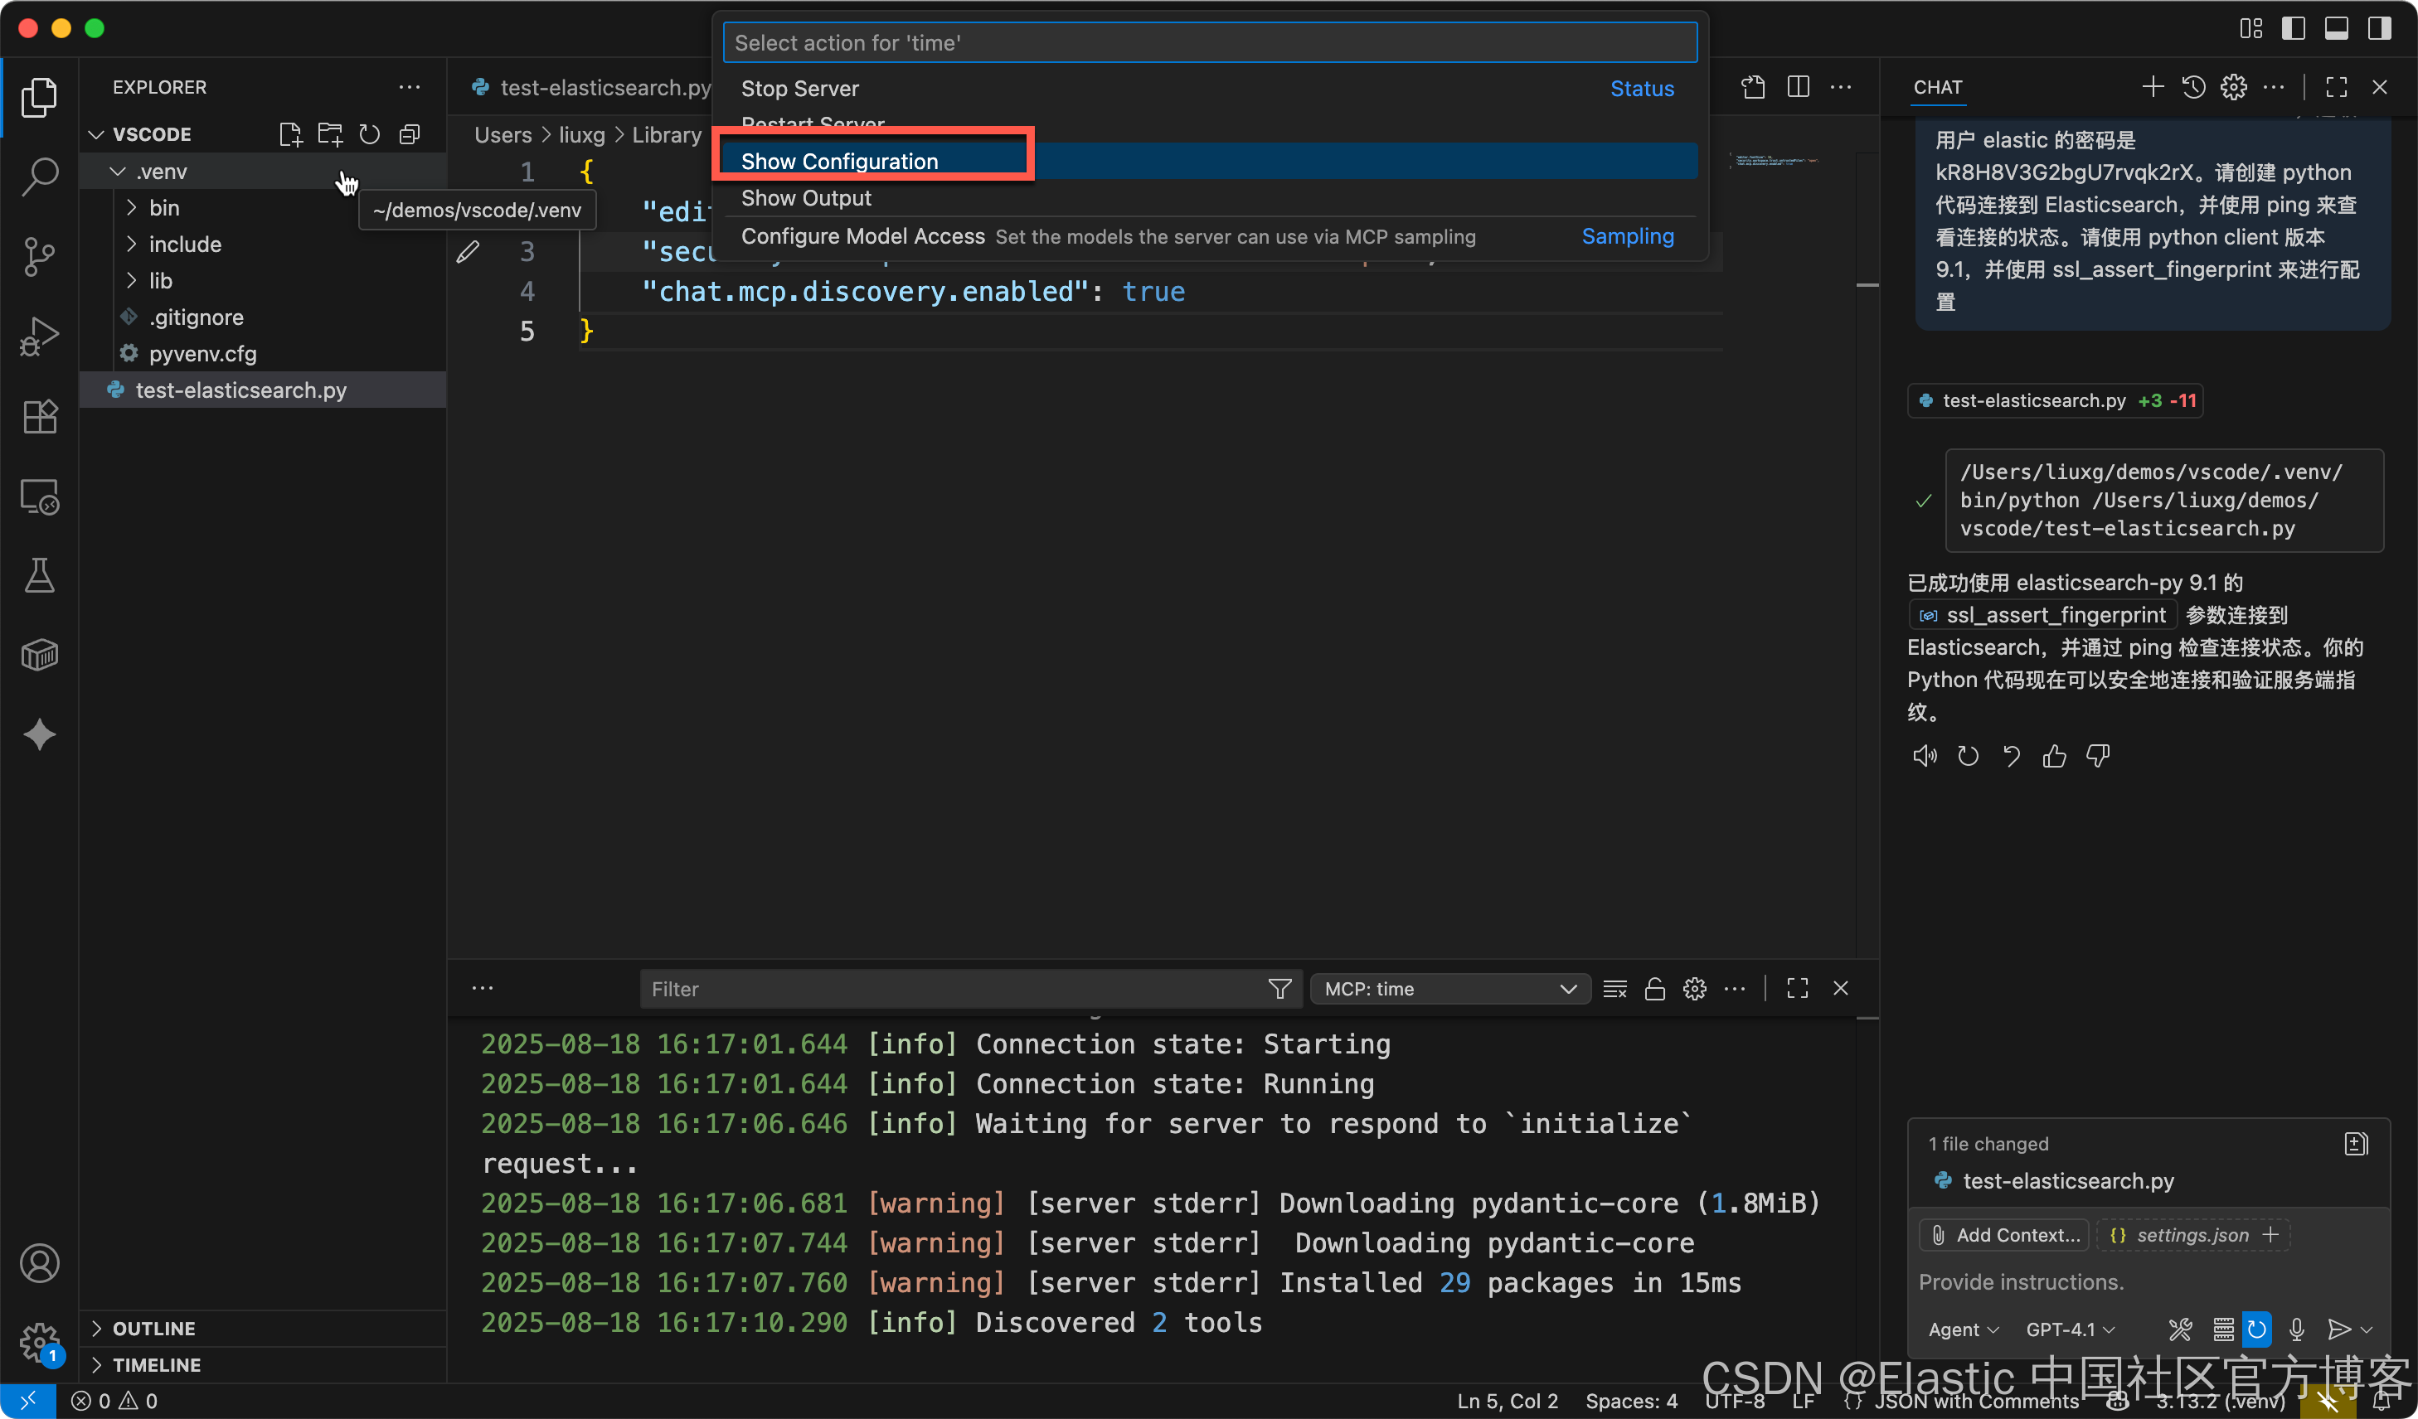Select the CHAT panel tab

point(1937,87)
